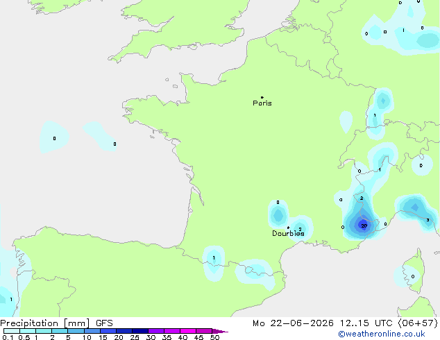Select the 45 mm legend color swatch
Viewport: 440px width, 340px height.
(x=204, y=331)
